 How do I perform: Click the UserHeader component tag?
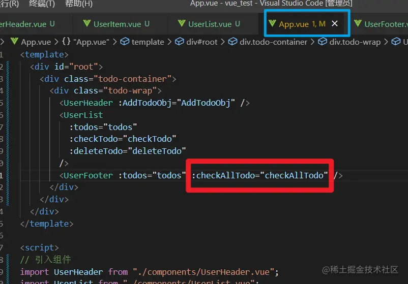tap(88, 103)
